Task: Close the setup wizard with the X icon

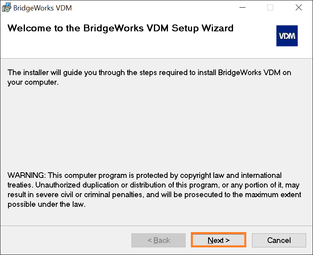Action: (299, 8)
